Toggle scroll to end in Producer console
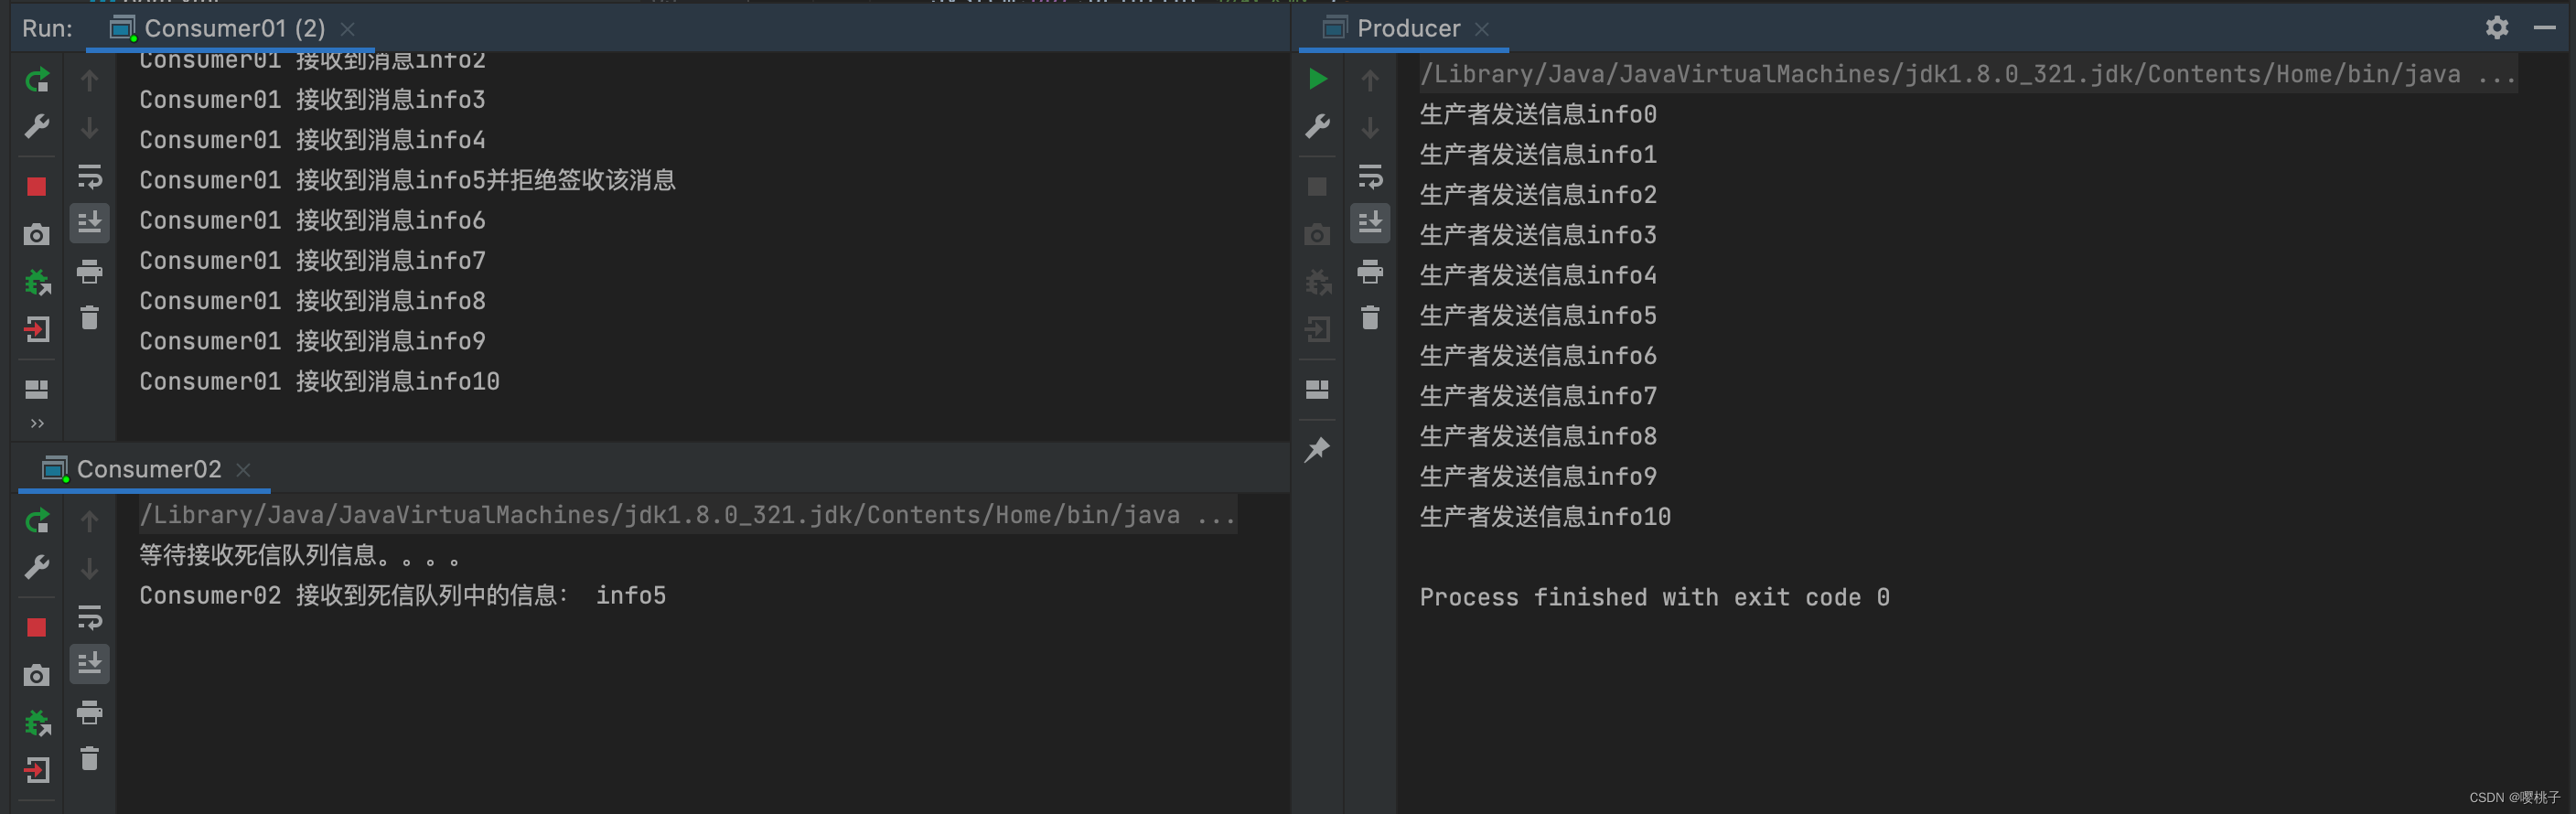This screenshot has width=2576, height=814. [x=1371, y=222]
